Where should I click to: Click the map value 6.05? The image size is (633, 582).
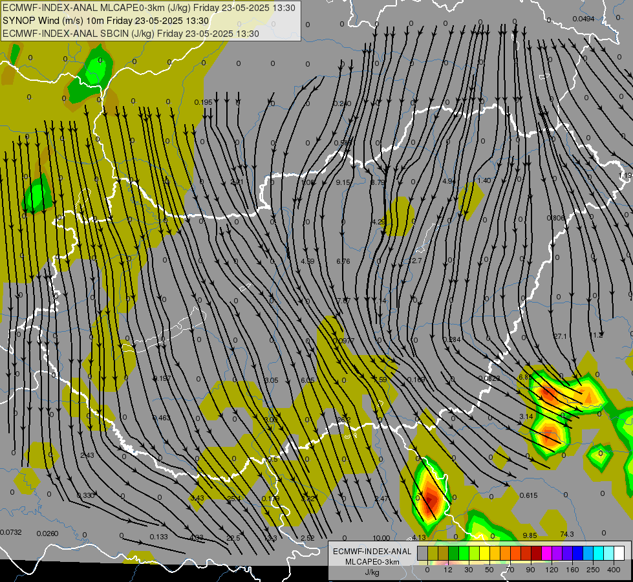click(307, 380)
